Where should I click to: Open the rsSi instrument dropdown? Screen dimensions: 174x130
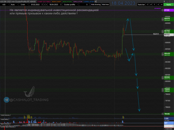pos(5,5)
